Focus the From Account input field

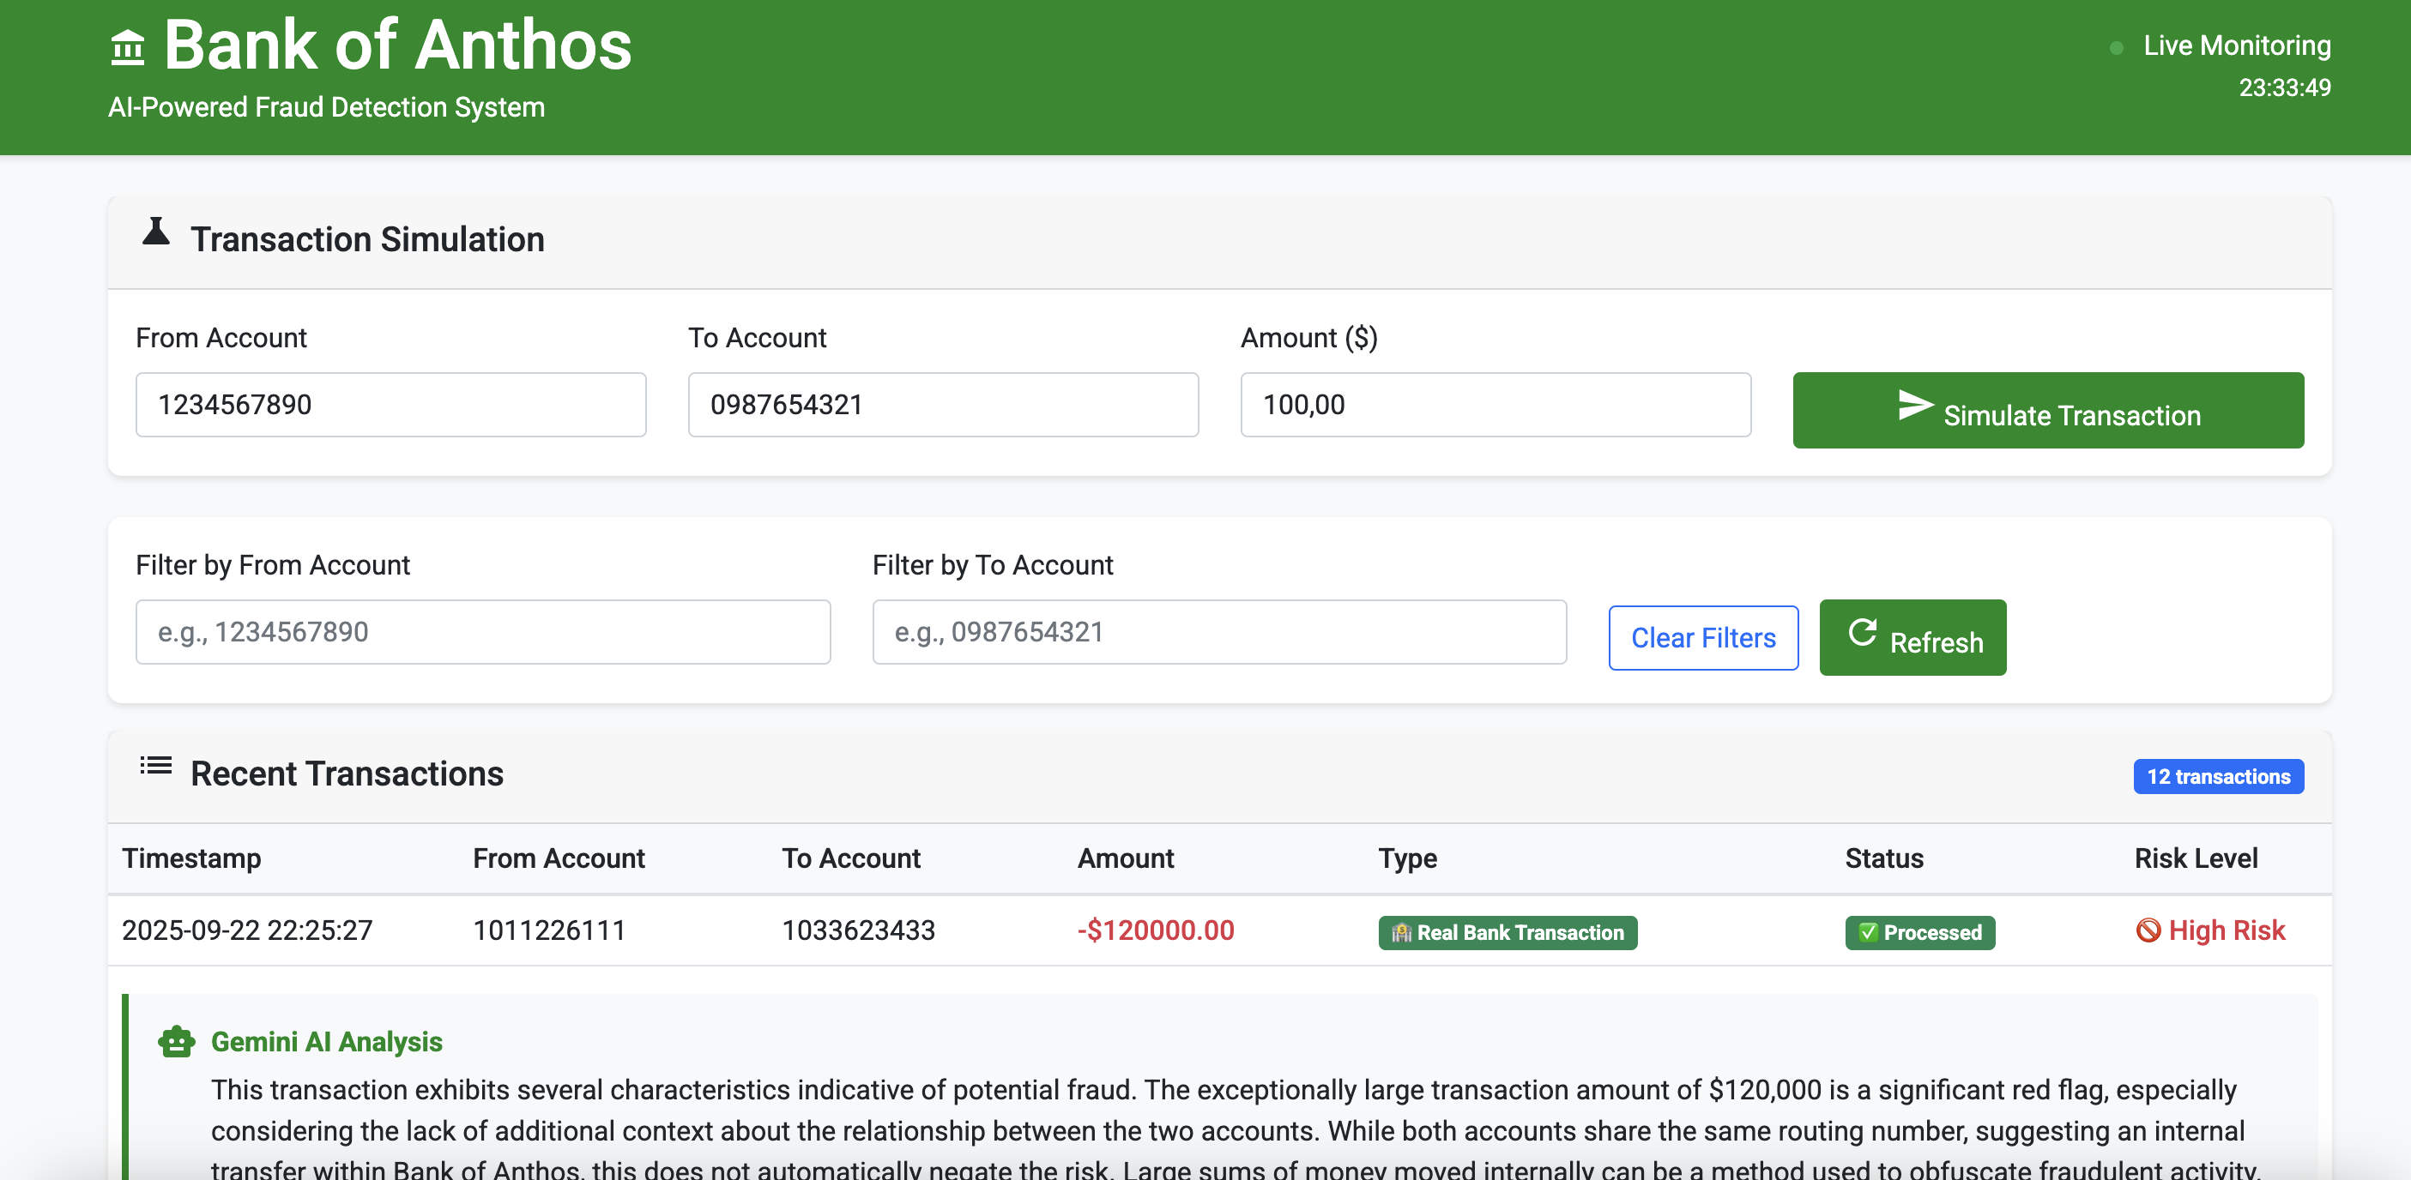pos(390,405)
